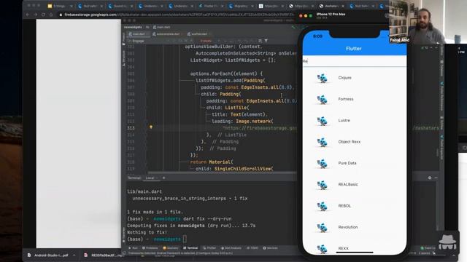
Task: Select Revolution in the simulator list
Action: (347, 227)
